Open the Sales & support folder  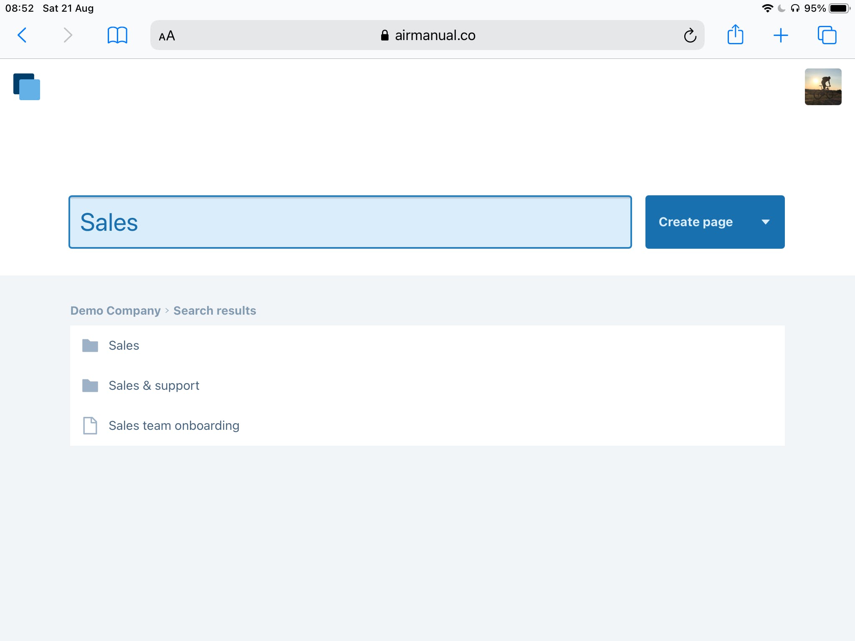coord(154,386)
